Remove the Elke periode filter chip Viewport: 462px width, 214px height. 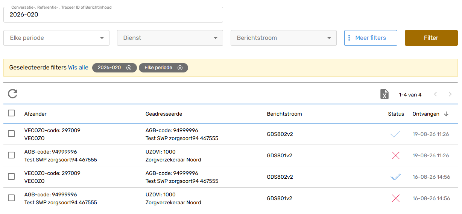point(180,68)
